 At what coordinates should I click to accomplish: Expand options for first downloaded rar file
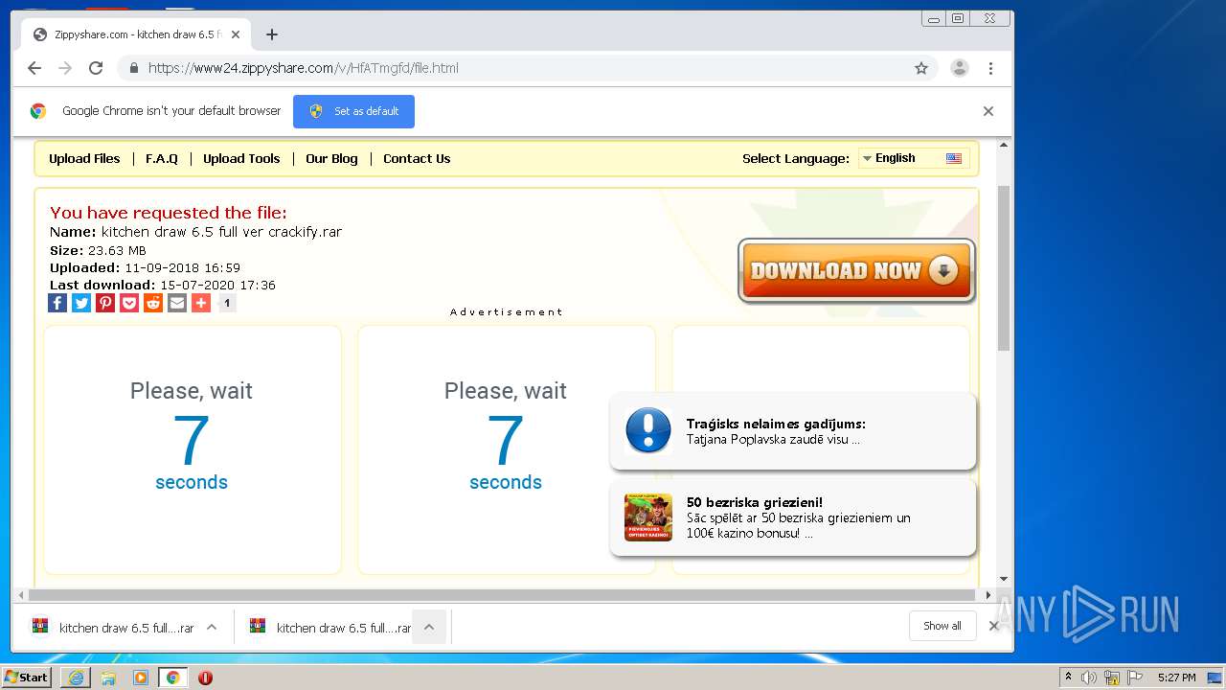click(x=212, y=627)
